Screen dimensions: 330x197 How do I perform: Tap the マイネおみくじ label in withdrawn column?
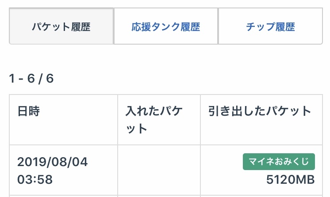(x=279, y=162)
